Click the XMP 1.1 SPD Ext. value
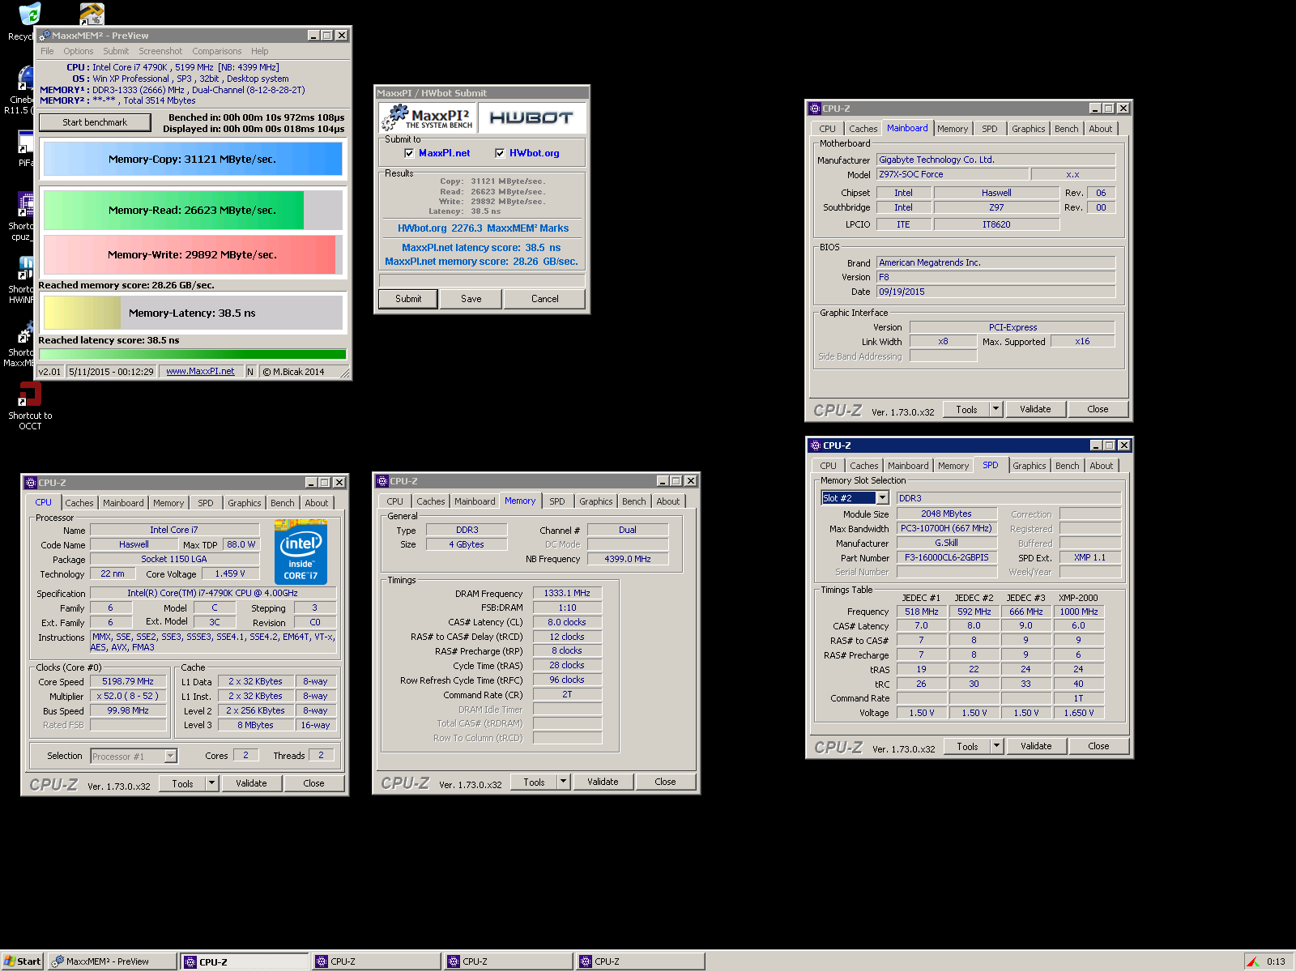The image size is (1296, 972). point(1090,558)
